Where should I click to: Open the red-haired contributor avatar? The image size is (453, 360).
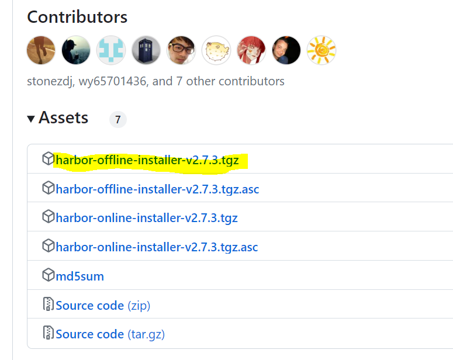coord(251,50)
